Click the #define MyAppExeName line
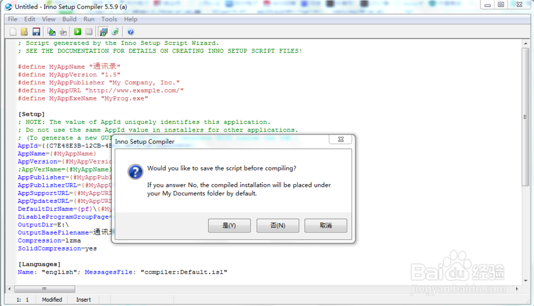Screen dimensions: 534x306 [83, 99]
